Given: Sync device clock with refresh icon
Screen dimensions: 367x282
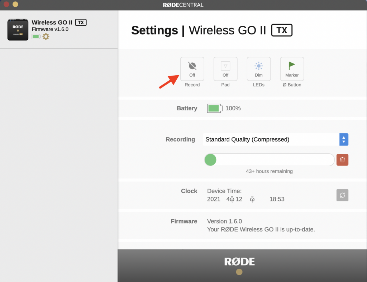Looking at the screenshot, I should (342, 195).
